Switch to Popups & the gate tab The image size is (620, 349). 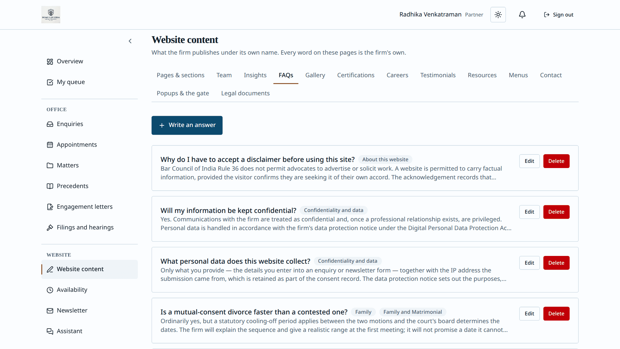coord(183,93)
